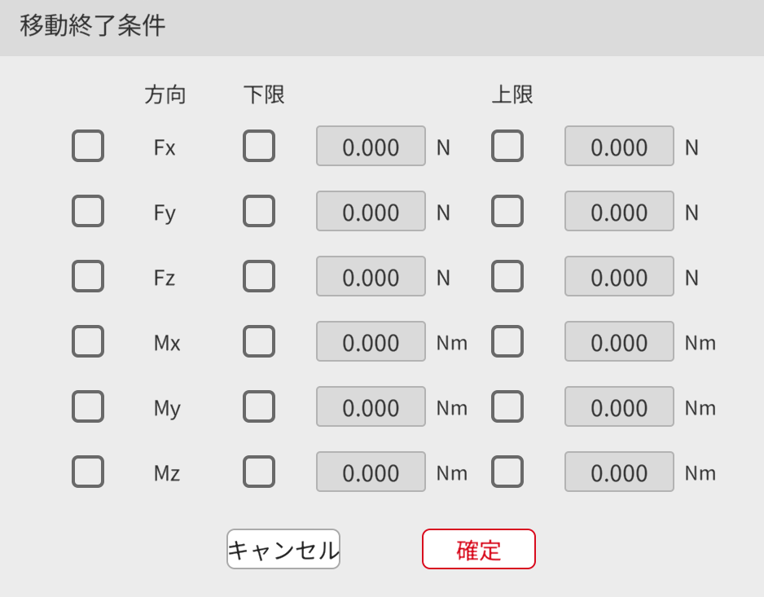Edit the Mx upper limit value field
The width and height of the screenshot is (764, 597).
coord(619,342)
